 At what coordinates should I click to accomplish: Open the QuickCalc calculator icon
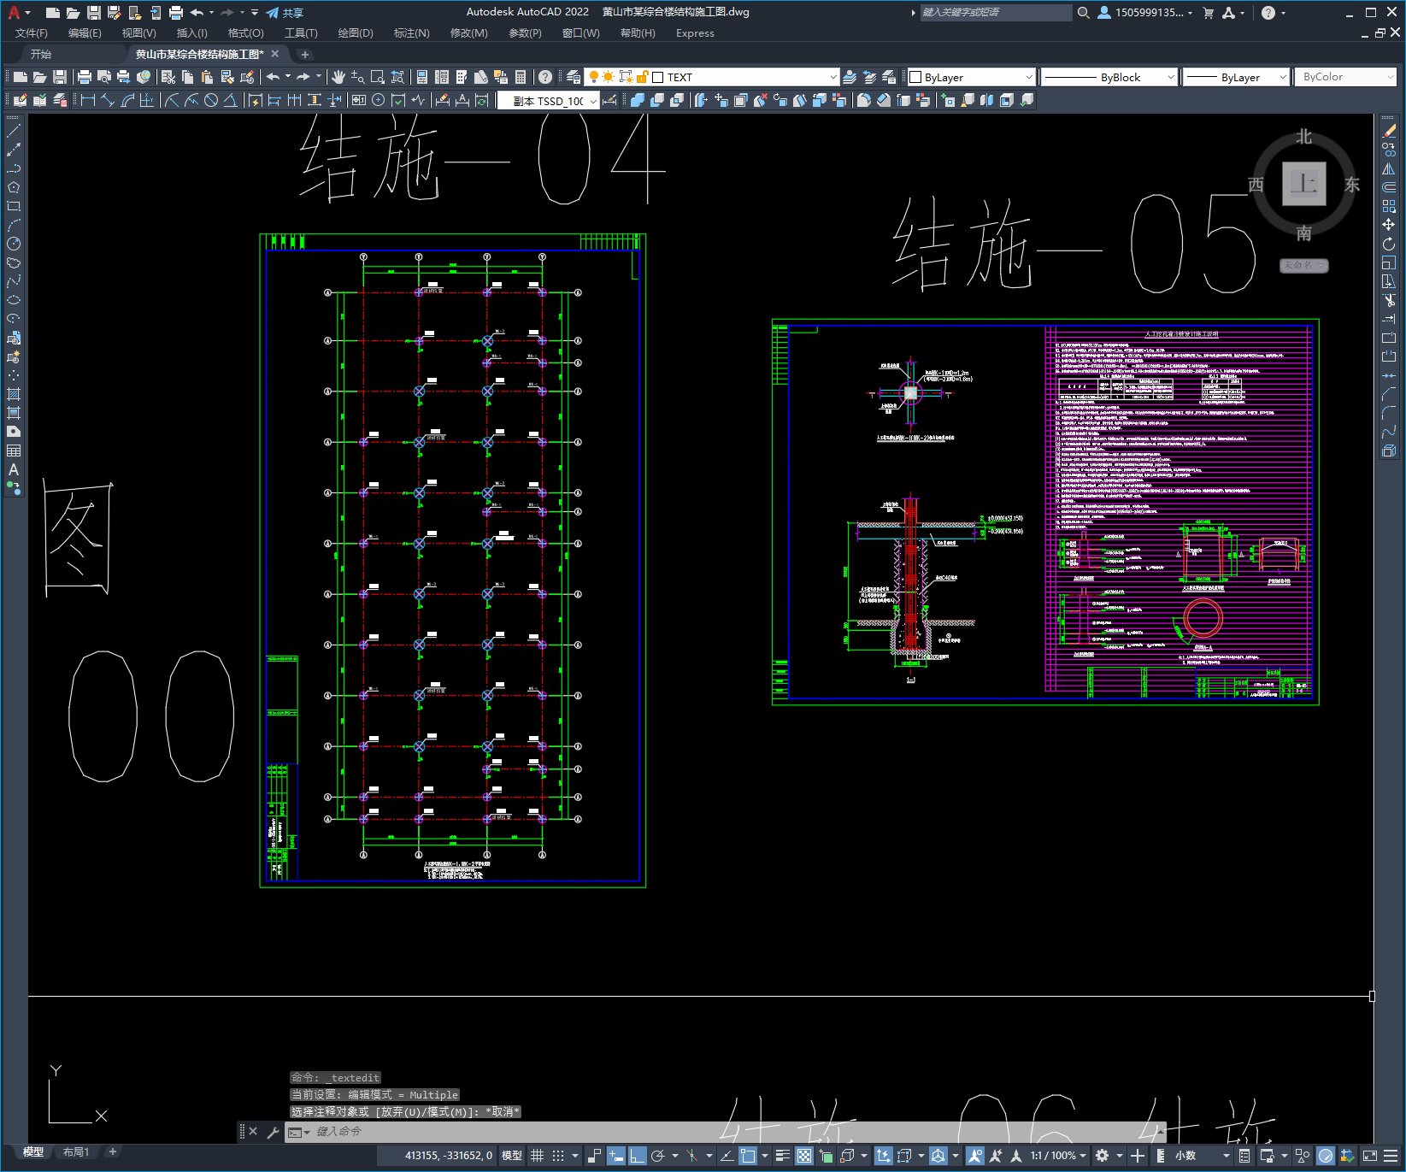pos(521,77)
